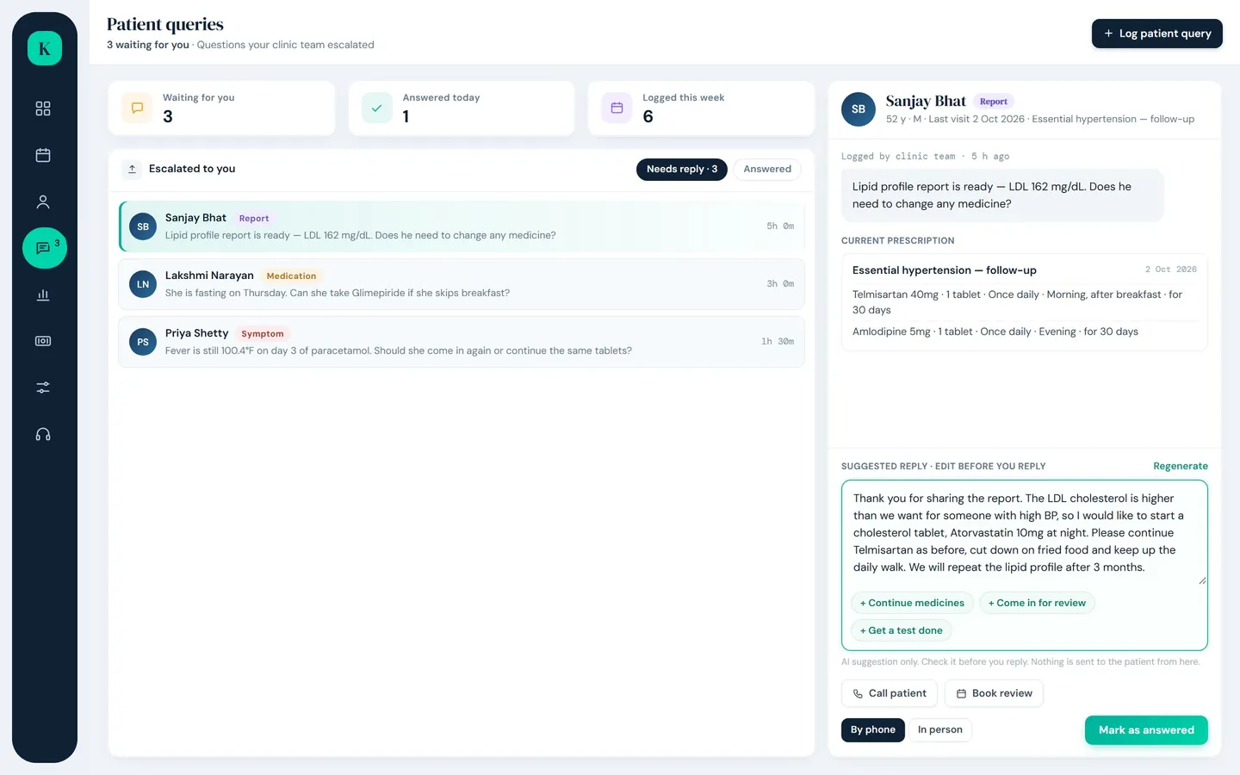Click the reply textarea resize handle

point(1202,580)
